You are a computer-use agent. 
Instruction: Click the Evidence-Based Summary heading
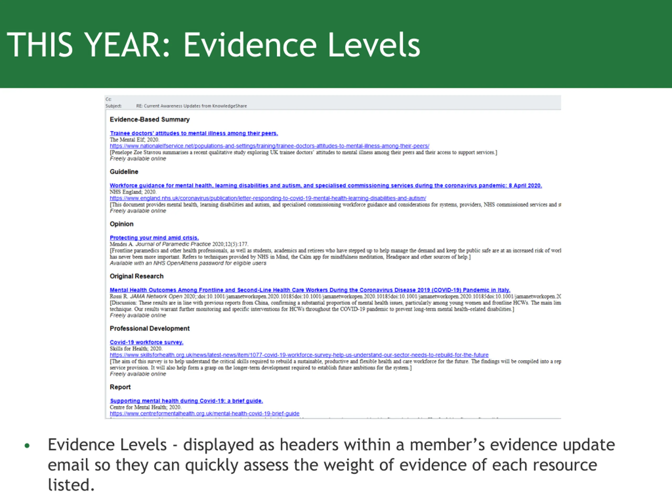tap(149, 119)
